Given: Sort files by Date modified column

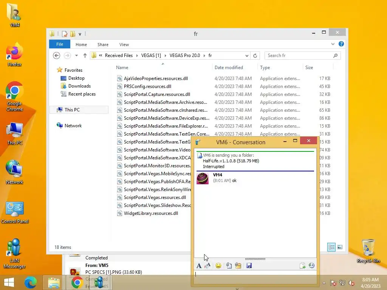Looking at the screenshot, I should (235, 68).
